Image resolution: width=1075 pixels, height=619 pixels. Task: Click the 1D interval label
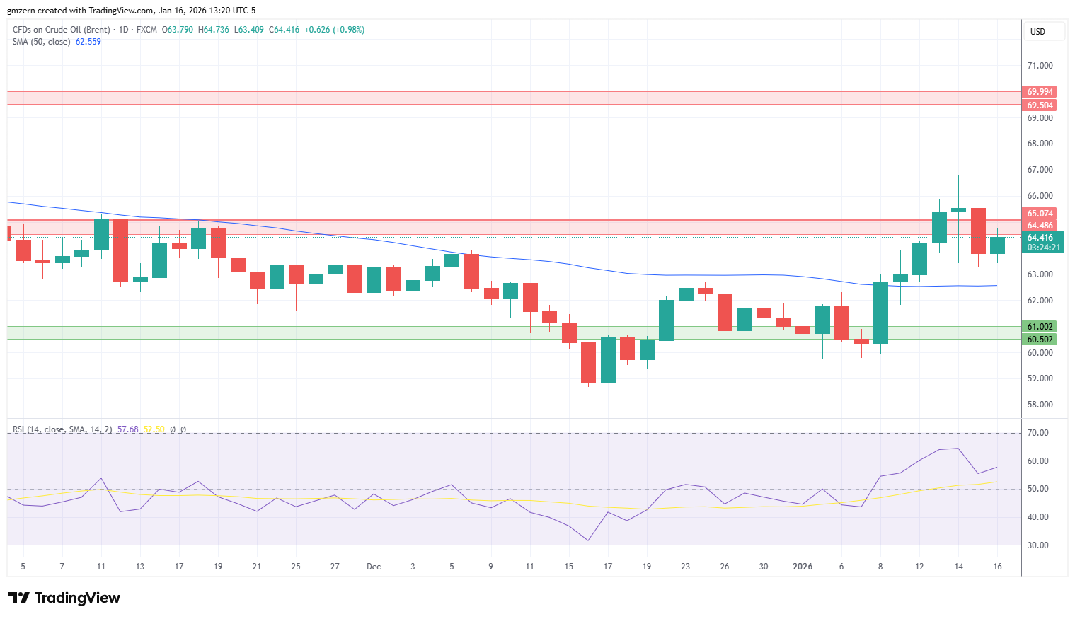click(124, 30)
